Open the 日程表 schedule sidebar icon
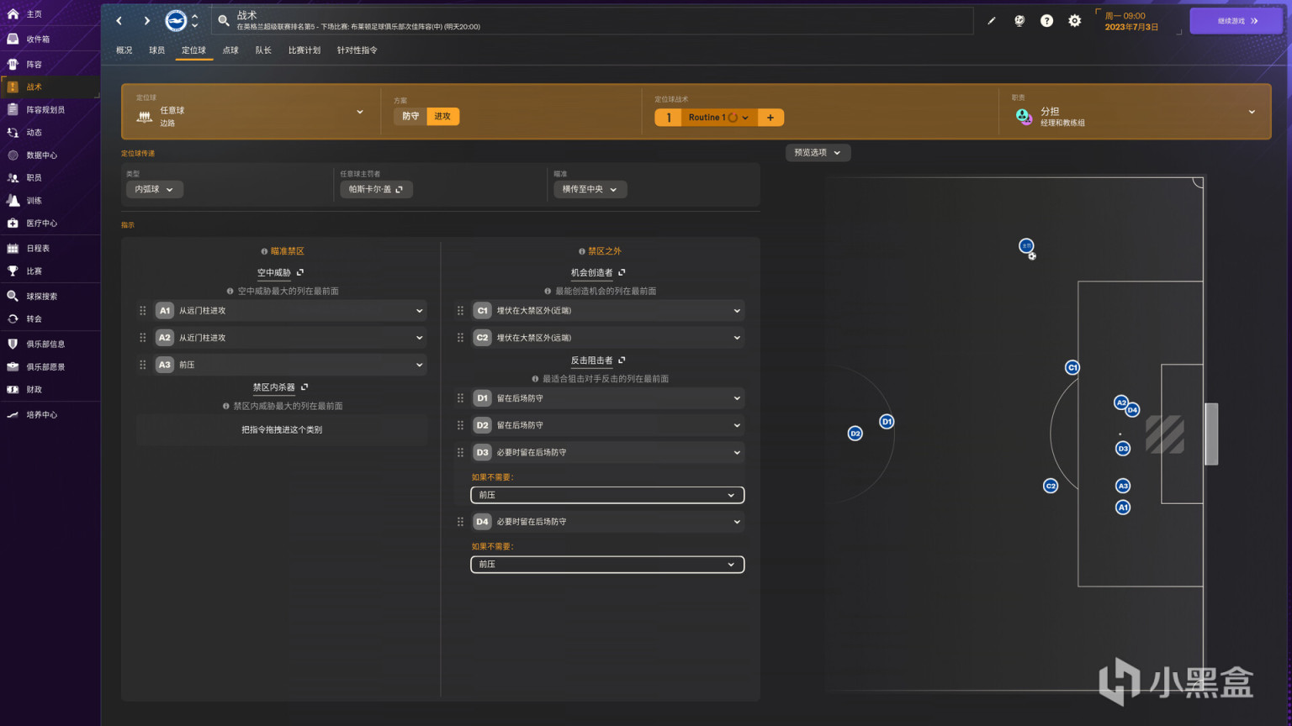This screenshot has width=1292, height=726. click(x=13, y=248)
